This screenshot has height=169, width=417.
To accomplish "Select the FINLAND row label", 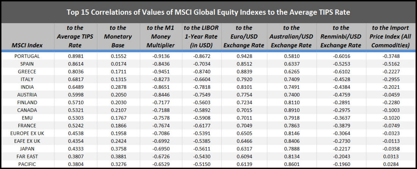I will point(28,102).
